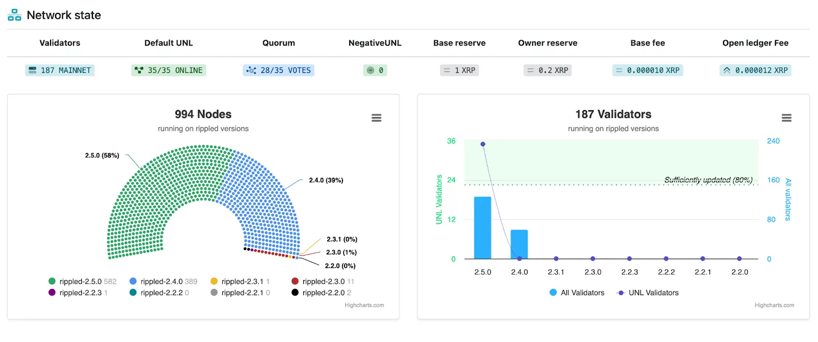Click the 2.5.0 blue validators bar
This screenshot has height=342, width=818.
tap(483, 228)
